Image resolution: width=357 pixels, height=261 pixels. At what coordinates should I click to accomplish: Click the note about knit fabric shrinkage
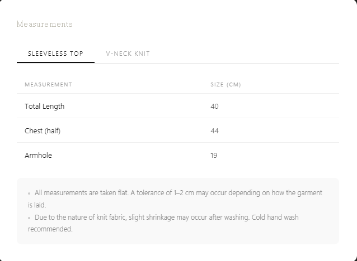(x=163, y=223)
